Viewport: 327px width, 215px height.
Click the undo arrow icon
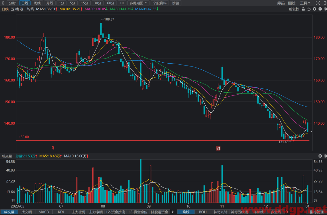309,9
